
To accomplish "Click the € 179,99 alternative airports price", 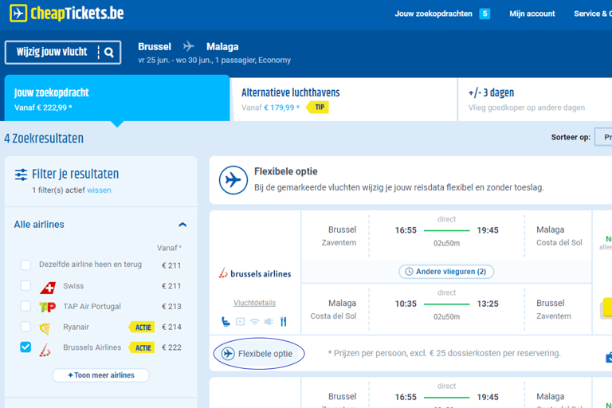I will click(281, 108).
